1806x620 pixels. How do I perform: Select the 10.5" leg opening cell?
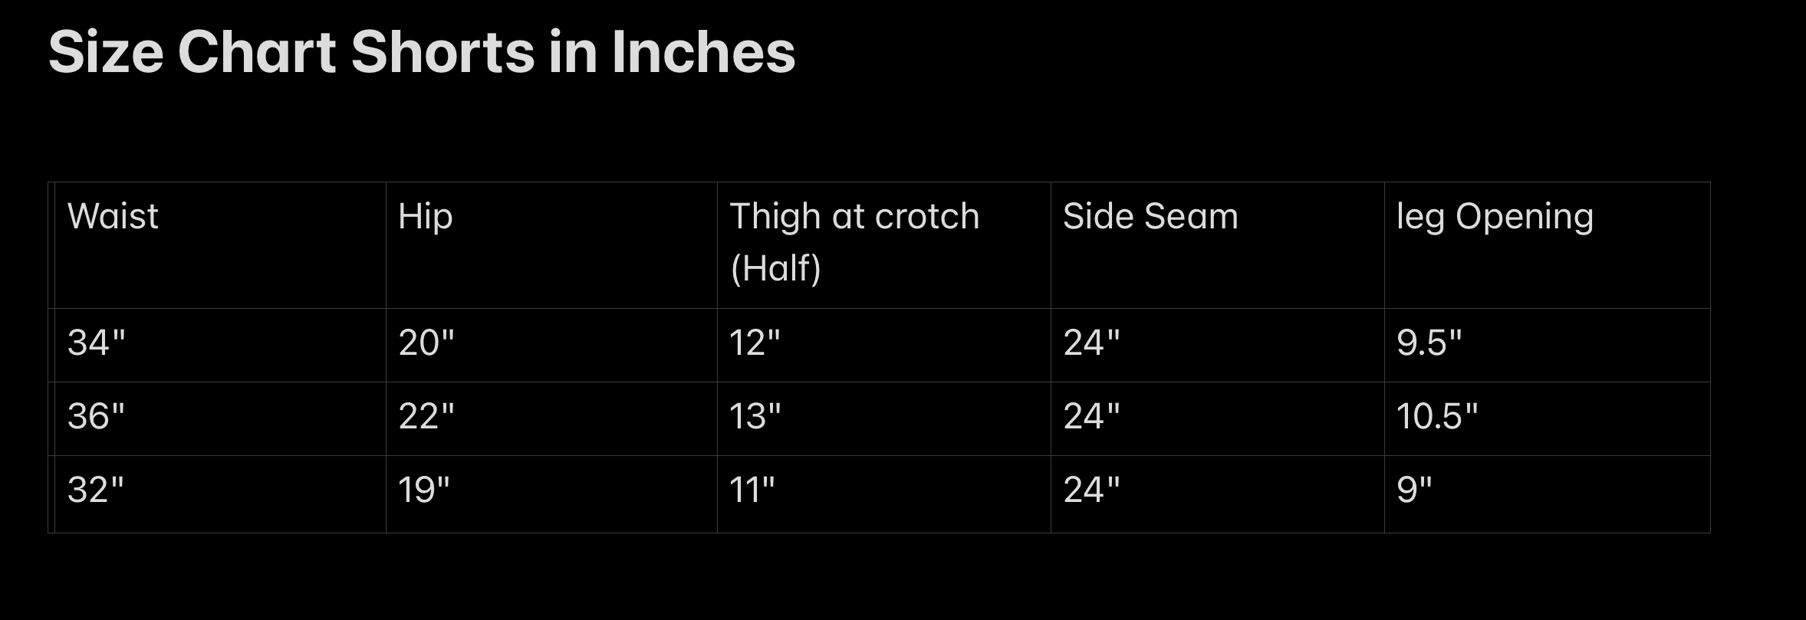pyautogui.click(x=1436, y=416)
